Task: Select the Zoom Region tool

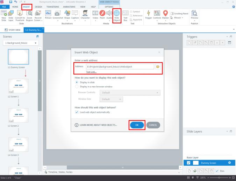Action: [29, 16]
